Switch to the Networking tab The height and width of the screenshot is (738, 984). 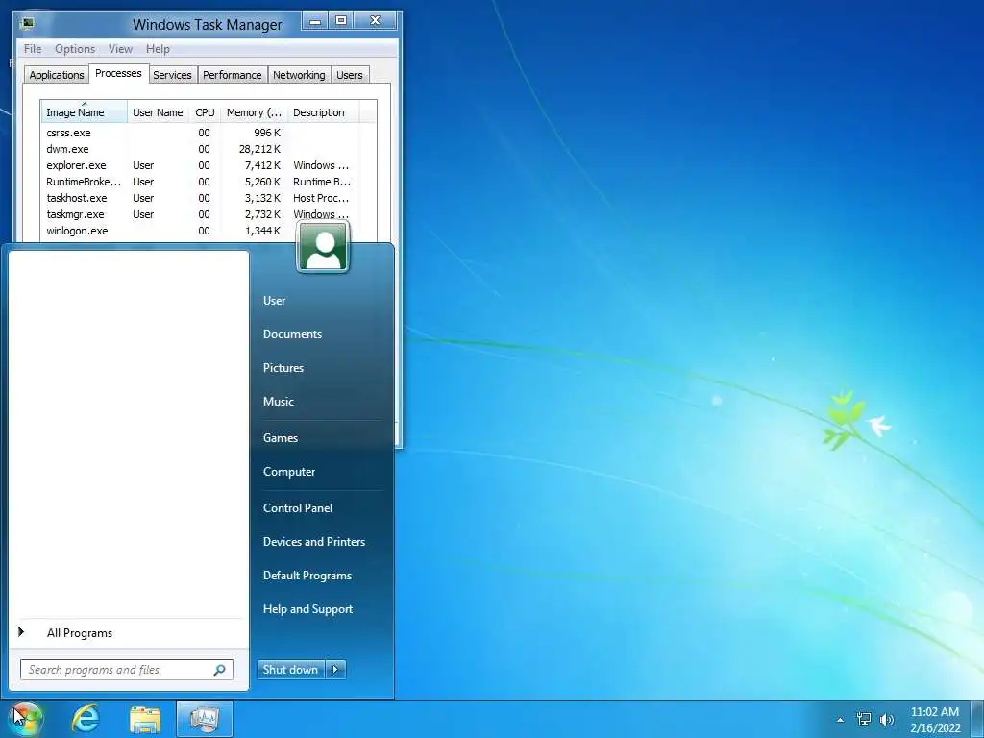299,75
